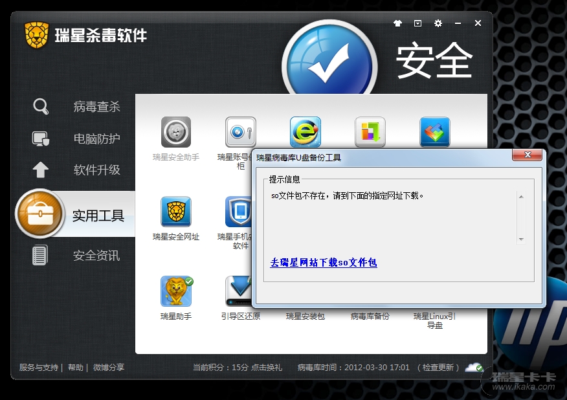Screen dimensions: 567x400
Task: Click the skin (shirt) icon in title bar
Action: (x=398, y=23)
